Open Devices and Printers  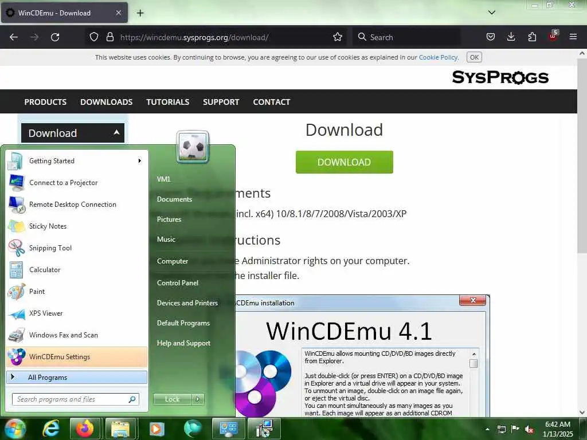click(187, 303)
